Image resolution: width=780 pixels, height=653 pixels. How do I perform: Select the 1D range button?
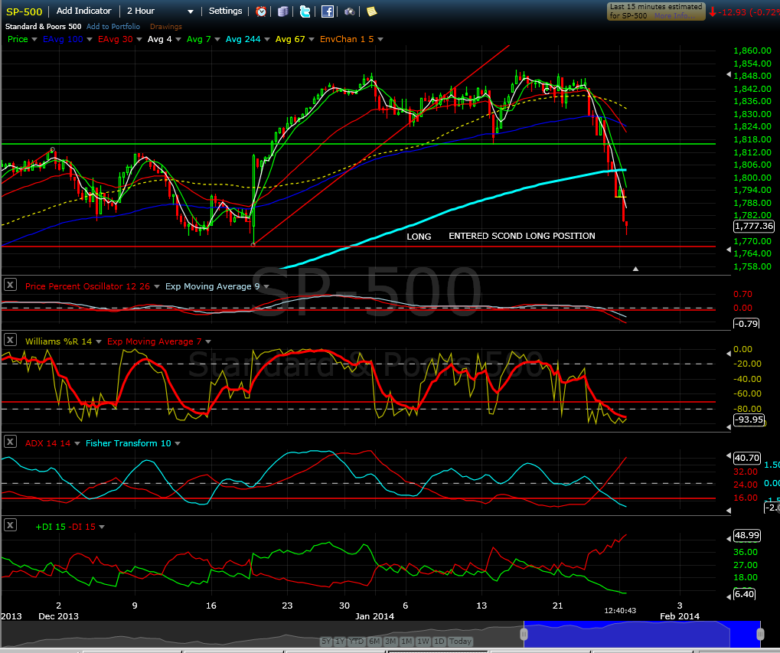click(439, 641)
